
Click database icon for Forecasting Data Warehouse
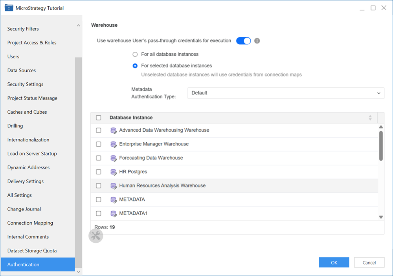coord(114,158)
